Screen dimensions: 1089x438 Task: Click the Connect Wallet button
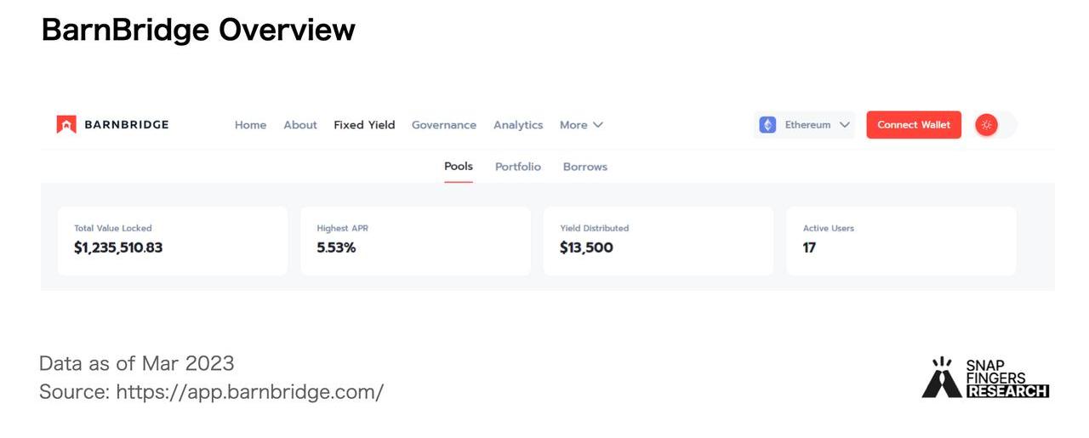point(914,125)
